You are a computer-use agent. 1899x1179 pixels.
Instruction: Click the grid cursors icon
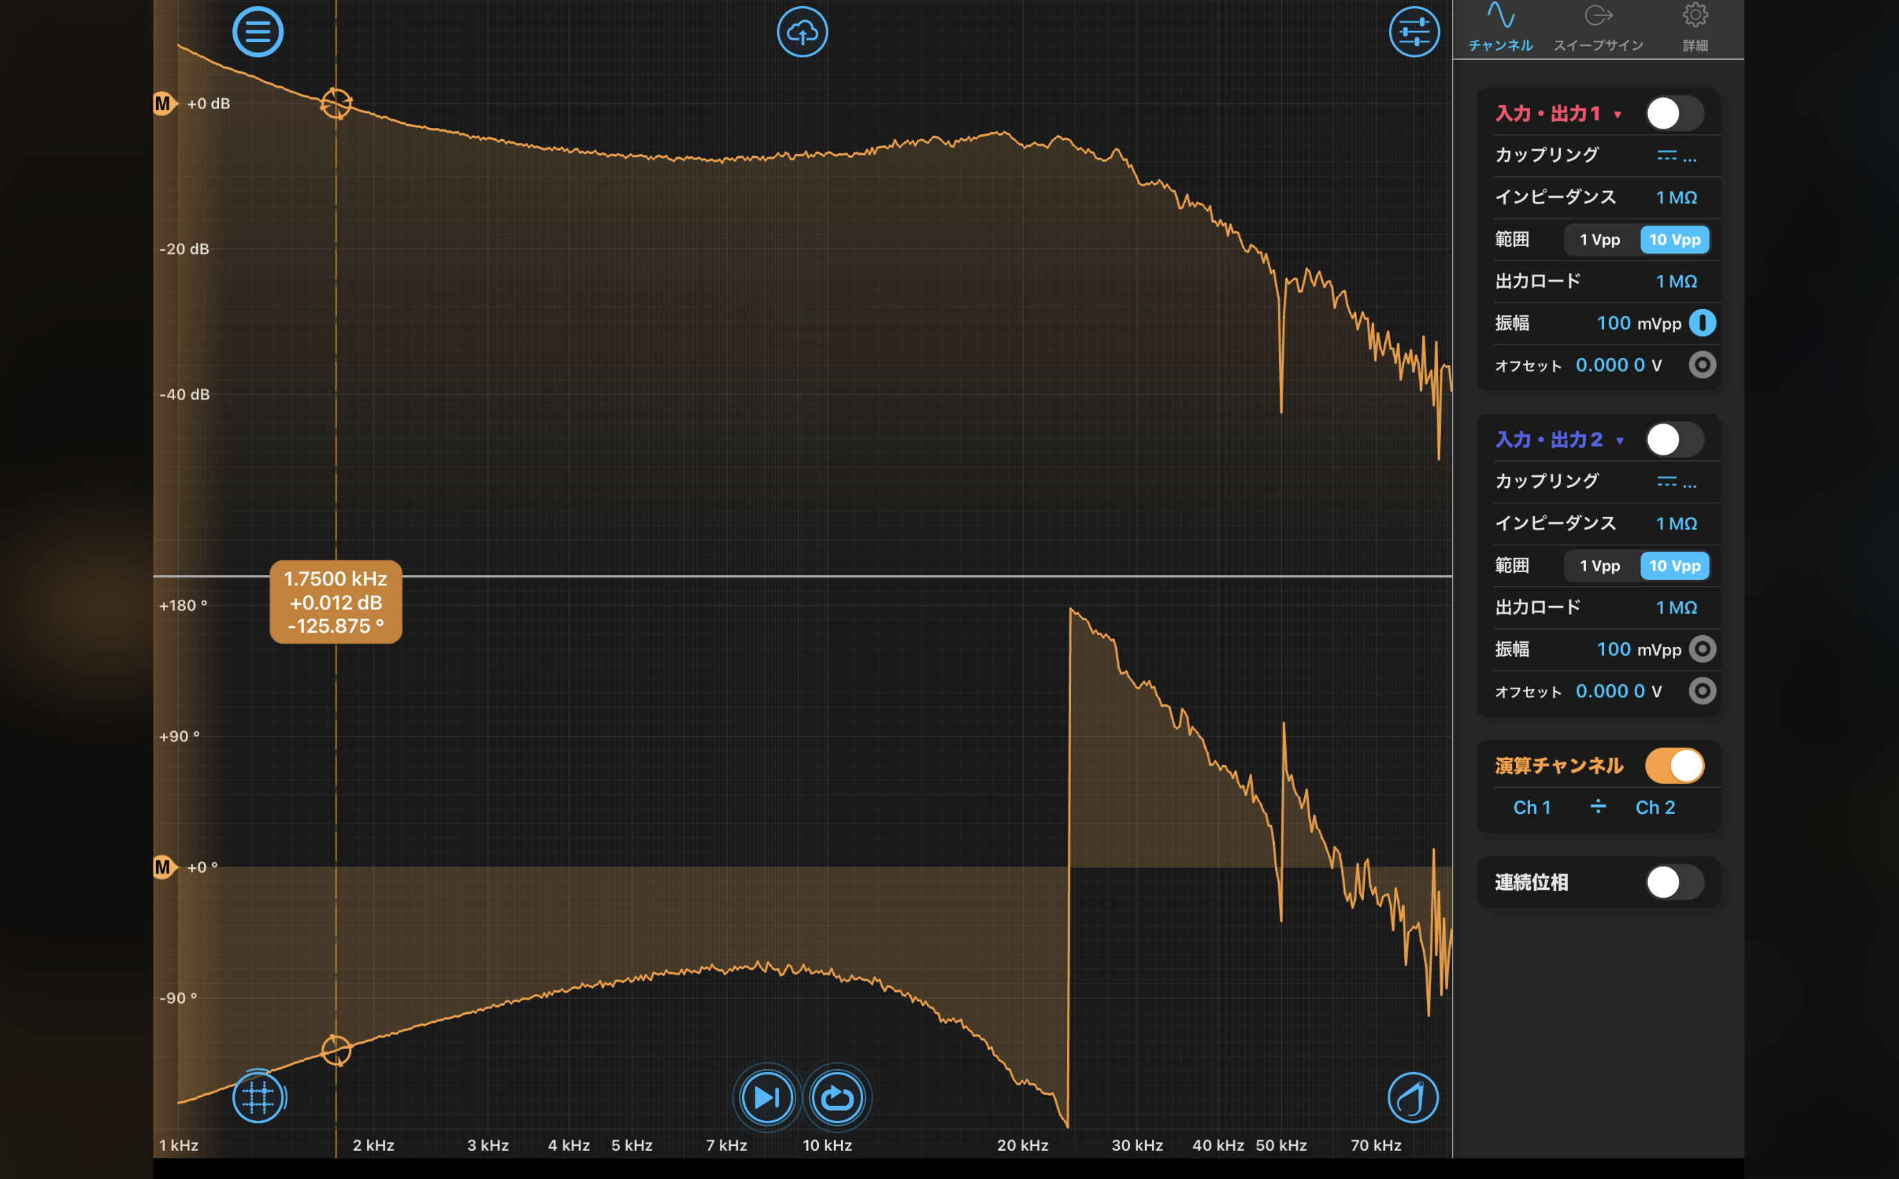[x=258, y=1097]
